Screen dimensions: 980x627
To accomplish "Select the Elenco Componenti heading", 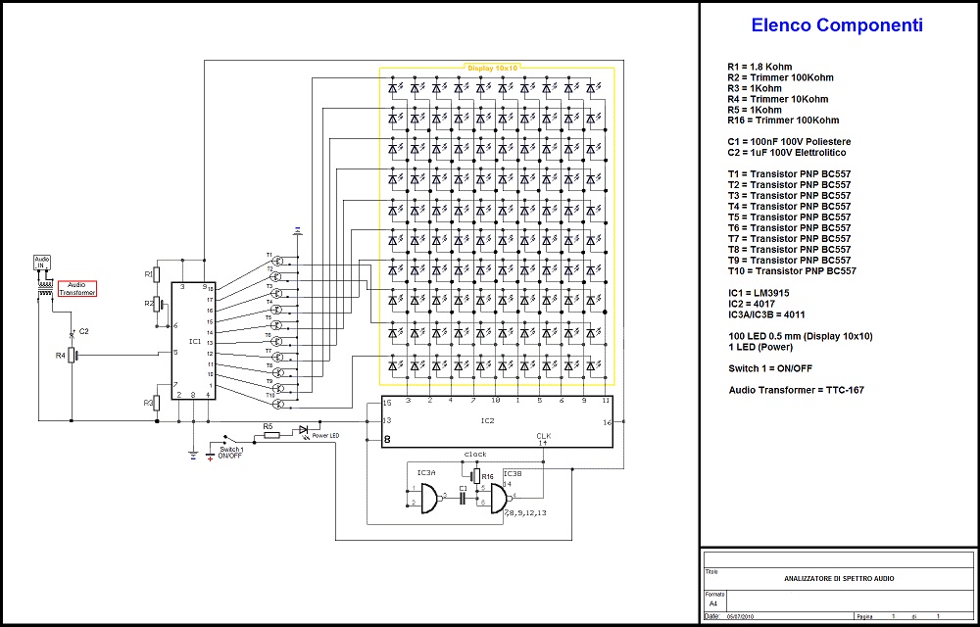I will [837, 26].
